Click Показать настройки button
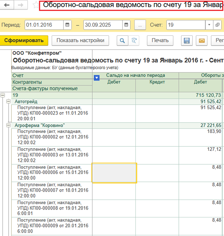This screenshot has width=224, height=236. (80, 40)
